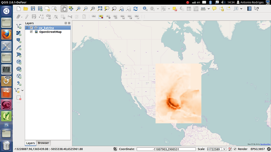Show saved bookmarks
The height and width of the screenshot is (152, 271).
point(228,8)
